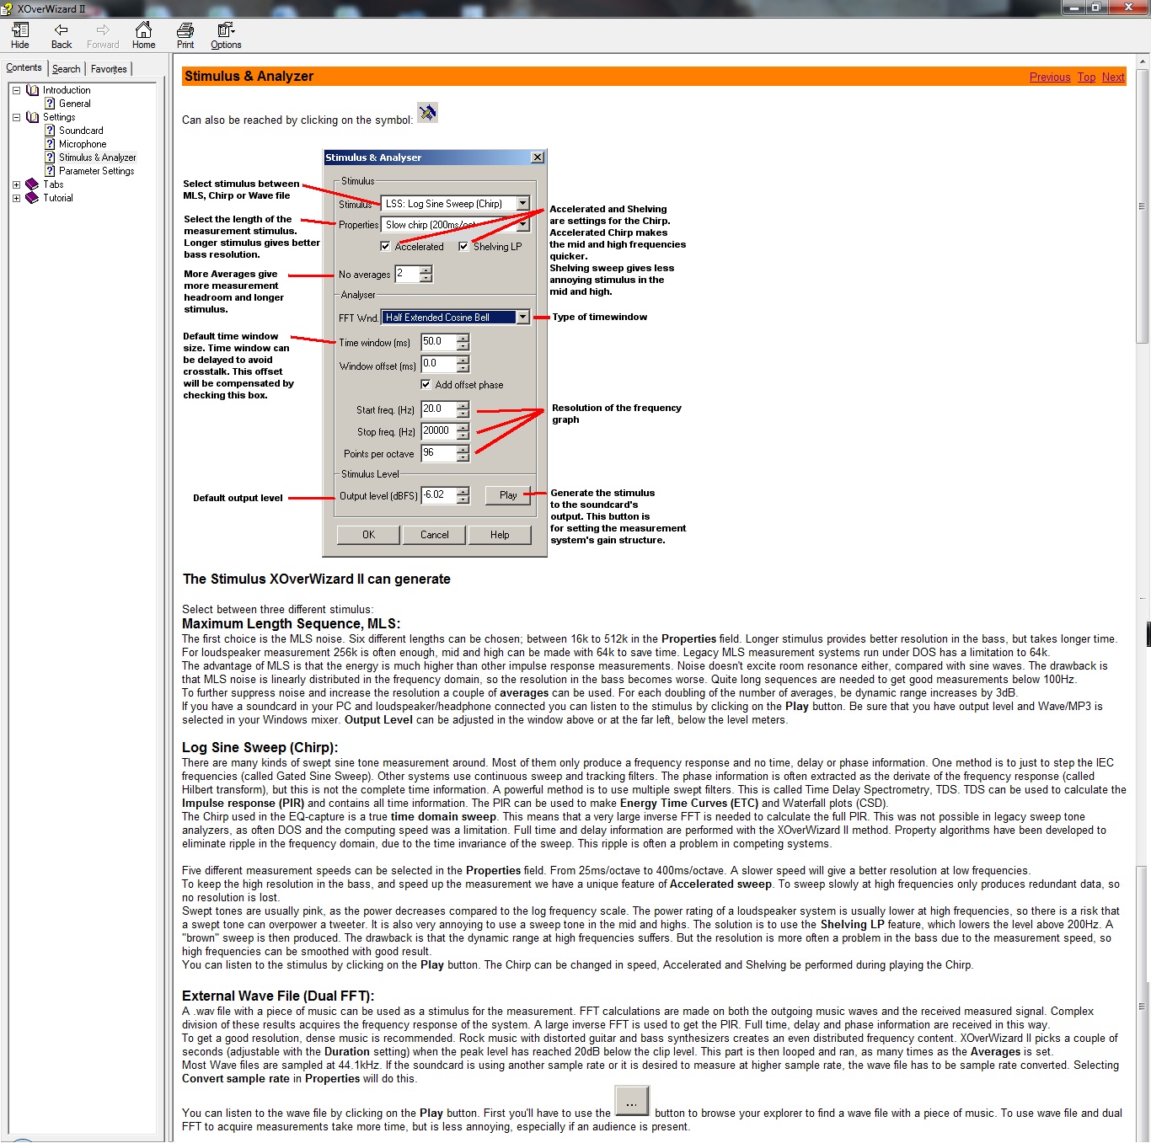Viewport: 1151px width, 1143px height.
Task: Toggle the Shelving LP checkbox in the dialog illustration
Action: pos(463,247)
